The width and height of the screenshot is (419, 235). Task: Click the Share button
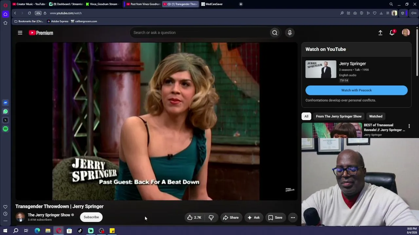coord(231,217)
